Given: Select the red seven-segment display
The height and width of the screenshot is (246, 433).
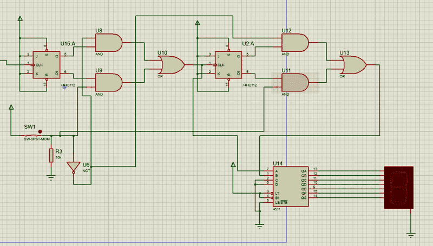Looking at the screenshot, I should point(398,188).
